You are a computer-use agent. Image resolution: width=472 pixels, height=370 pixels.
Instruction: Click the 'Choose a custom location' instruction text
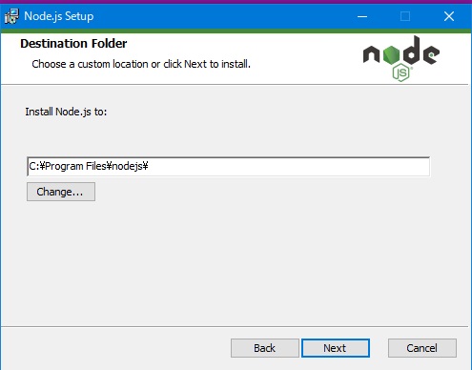[x=141, y=64]
